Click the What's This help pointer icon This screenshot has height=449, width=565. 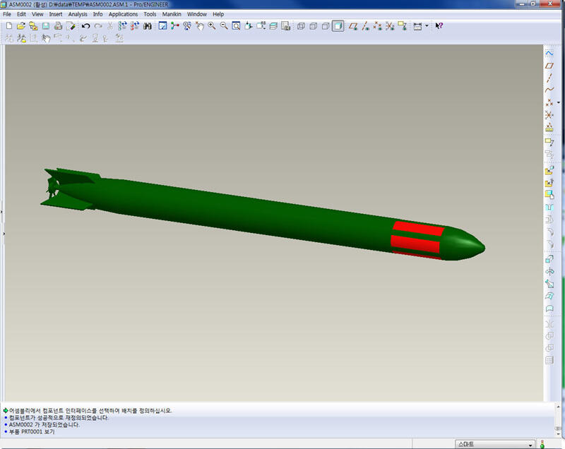click(x=439, y=26)
